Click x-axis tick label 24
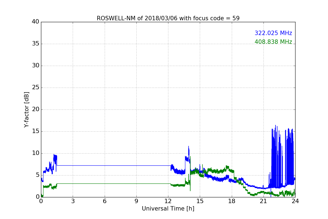The image size is (328, 219). pos(295,201)
